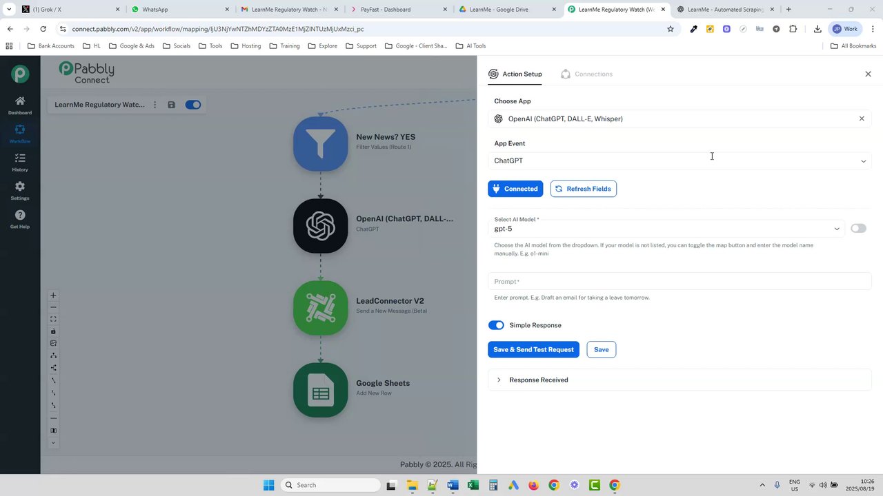The height and width of the screenshot is (496, 883).
Task: Collapse the canvas toolbar with the chevron
Action: 53,443
